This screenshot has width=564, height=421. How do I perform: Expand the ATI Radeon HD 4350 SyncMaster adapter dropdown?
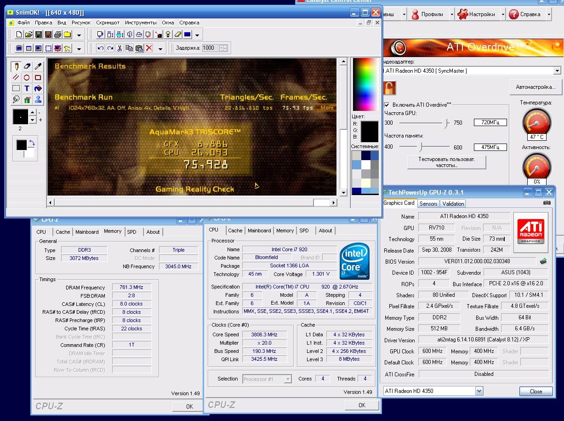(x=557, y=71)
